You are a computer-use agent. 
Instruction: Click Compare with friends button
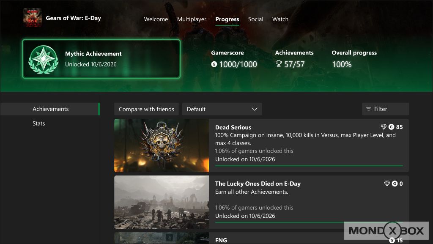146,109
